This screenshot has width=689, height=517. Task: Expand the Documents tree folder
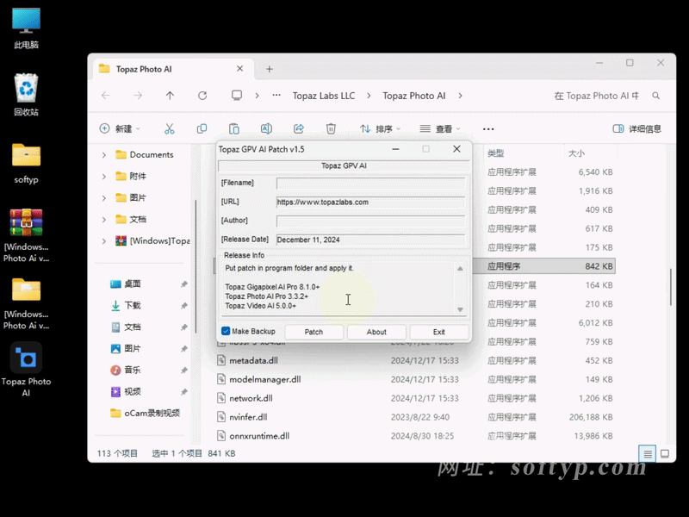(x=104, y=155)
